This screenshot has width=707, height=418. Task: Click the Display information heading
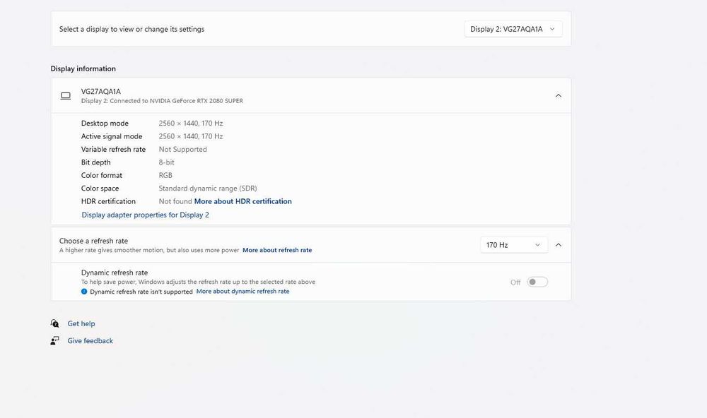coord(83,68)
